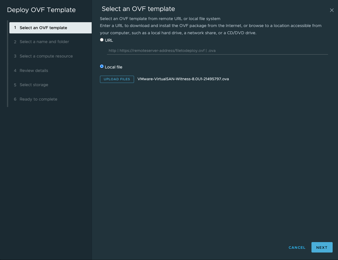
Task: Click the CANCEL button
Action: pyautogui.click(x=297, y=247)
